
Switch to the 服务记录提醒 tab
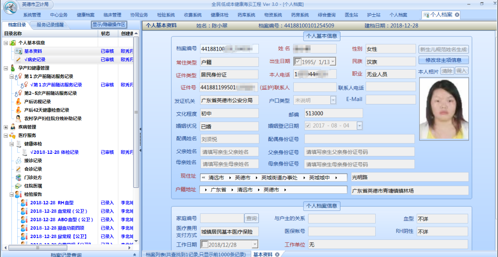(x=50, y=25)
